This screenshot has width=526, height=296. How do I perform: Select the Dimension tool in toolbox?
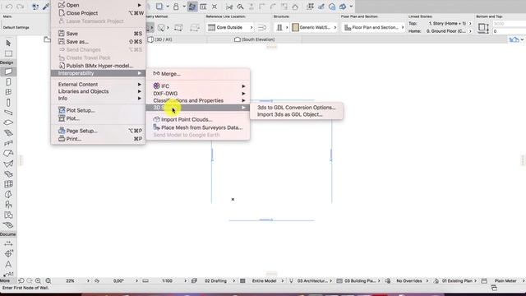(8, 243)
